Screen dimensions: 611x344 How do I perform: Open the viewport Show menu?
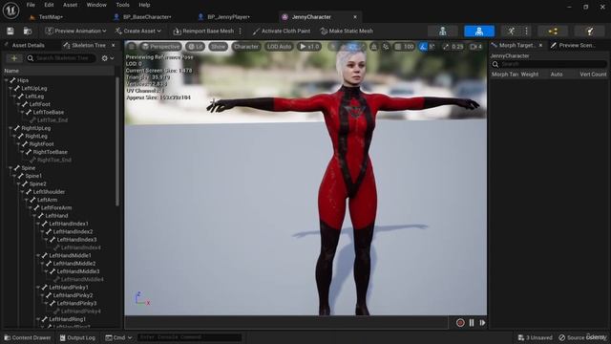[x=219, y=47]
